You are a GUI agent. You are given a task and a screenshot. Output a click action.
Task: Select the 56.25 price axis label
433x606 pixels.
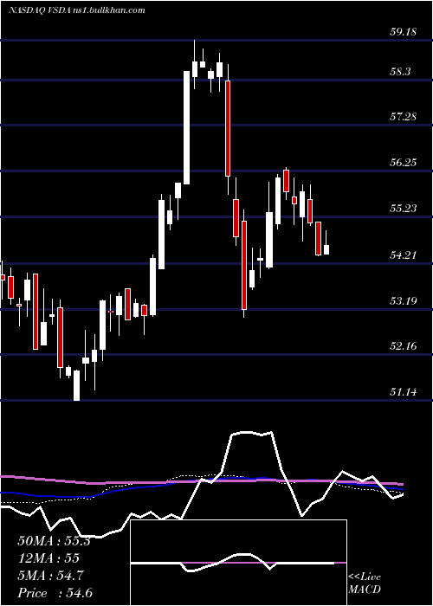point(403,163)
